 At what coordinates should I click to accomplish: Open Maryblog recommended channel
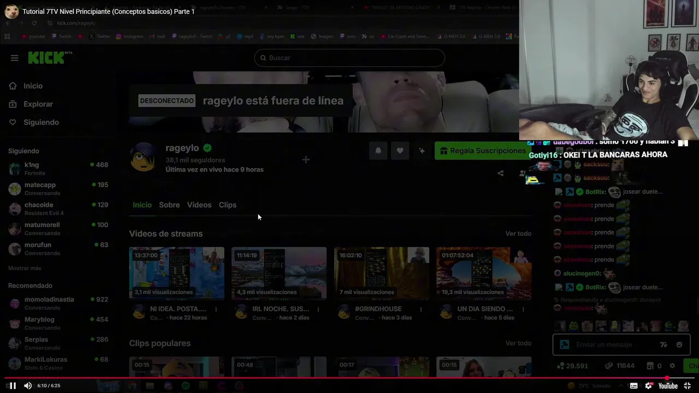pos(58,323)
